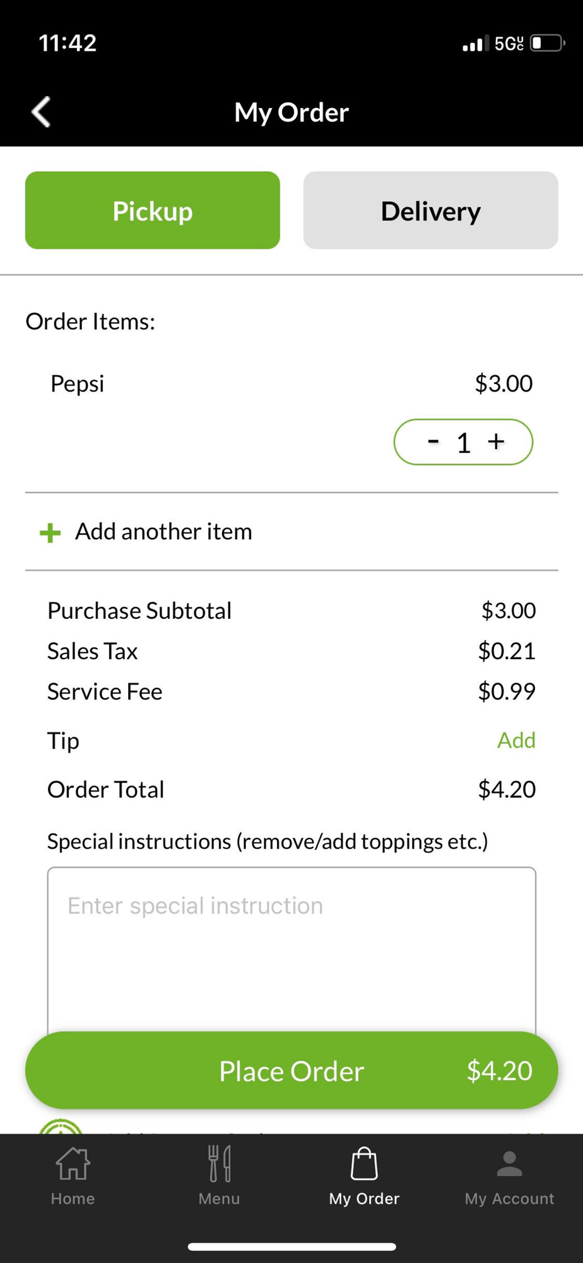The width and height of the screenshot is (583, 1263).
Task: Tap the green plus icon beside Add another item
Action: tap(50, 532)
